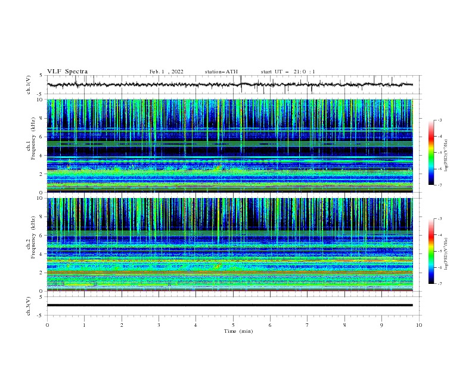Click time axis tick label "3"
Screen dimensions: 472x365
click(159, 325)
